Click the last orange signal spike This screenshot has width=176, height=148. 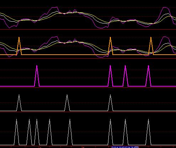tap(151, 46)
